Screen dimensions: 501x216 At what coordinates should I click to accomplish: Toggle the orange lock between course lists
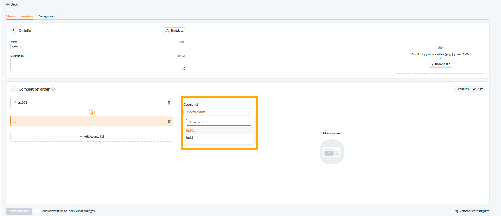92,112
